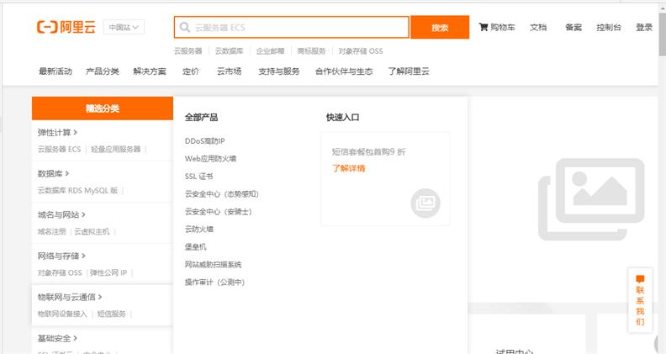Click the small image icon in 快速入口 card

425,203
